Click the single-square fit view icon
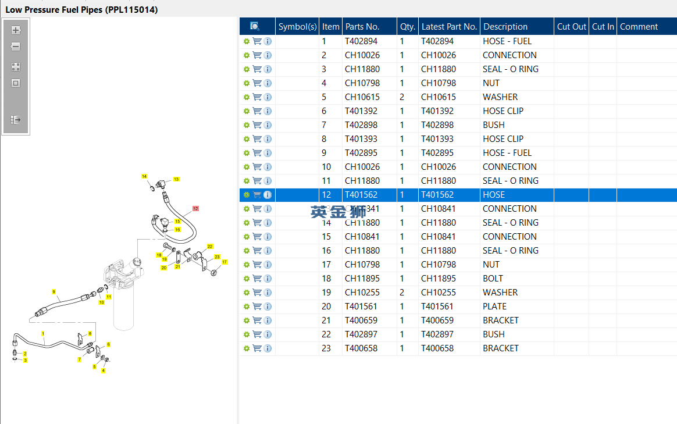 pyautogui.click(x=16, y=83)
